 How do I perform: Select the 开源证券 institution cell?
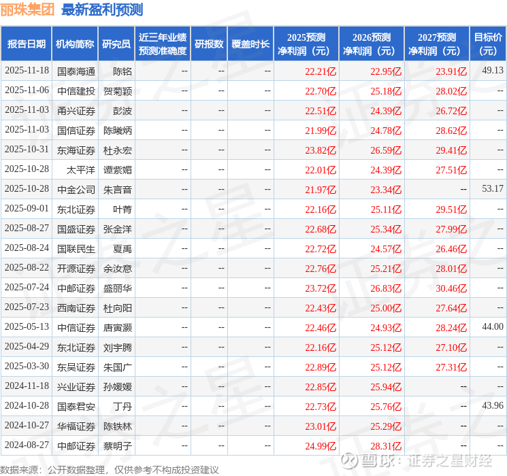76,269
